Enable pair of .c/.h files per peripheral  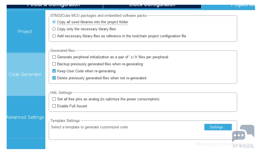coord(54,57)
